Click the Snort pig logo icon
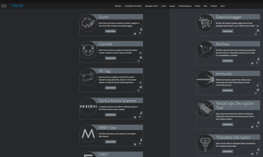Viewport: 263px width, 157px height. coord(88,23)
